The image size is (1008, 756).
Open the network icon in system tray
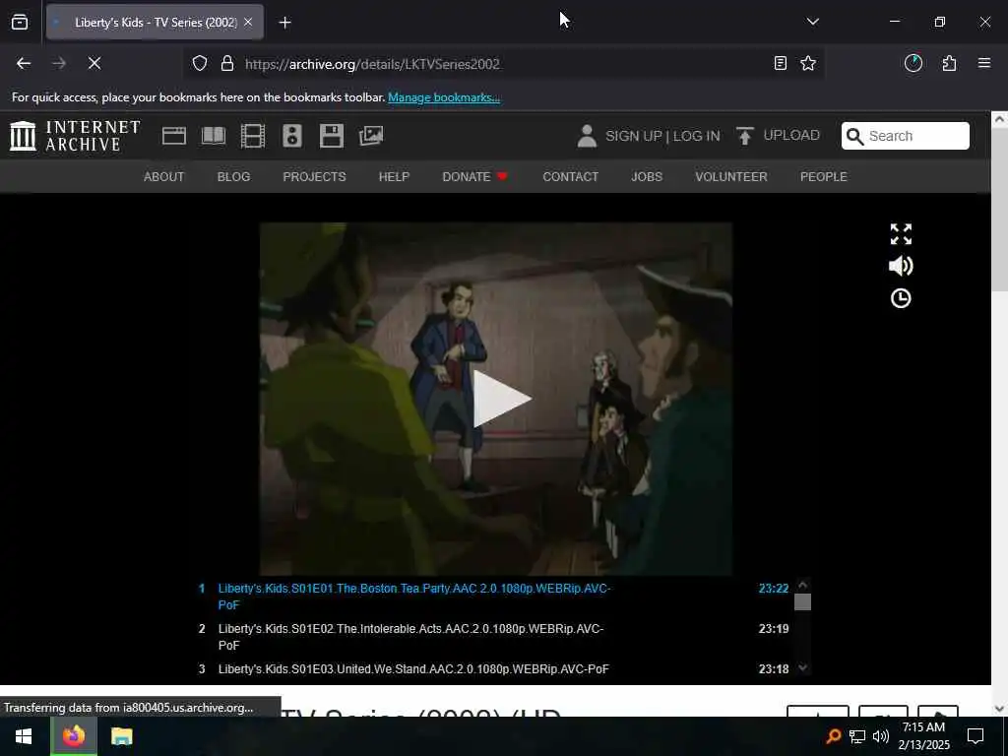pos(857,736)
